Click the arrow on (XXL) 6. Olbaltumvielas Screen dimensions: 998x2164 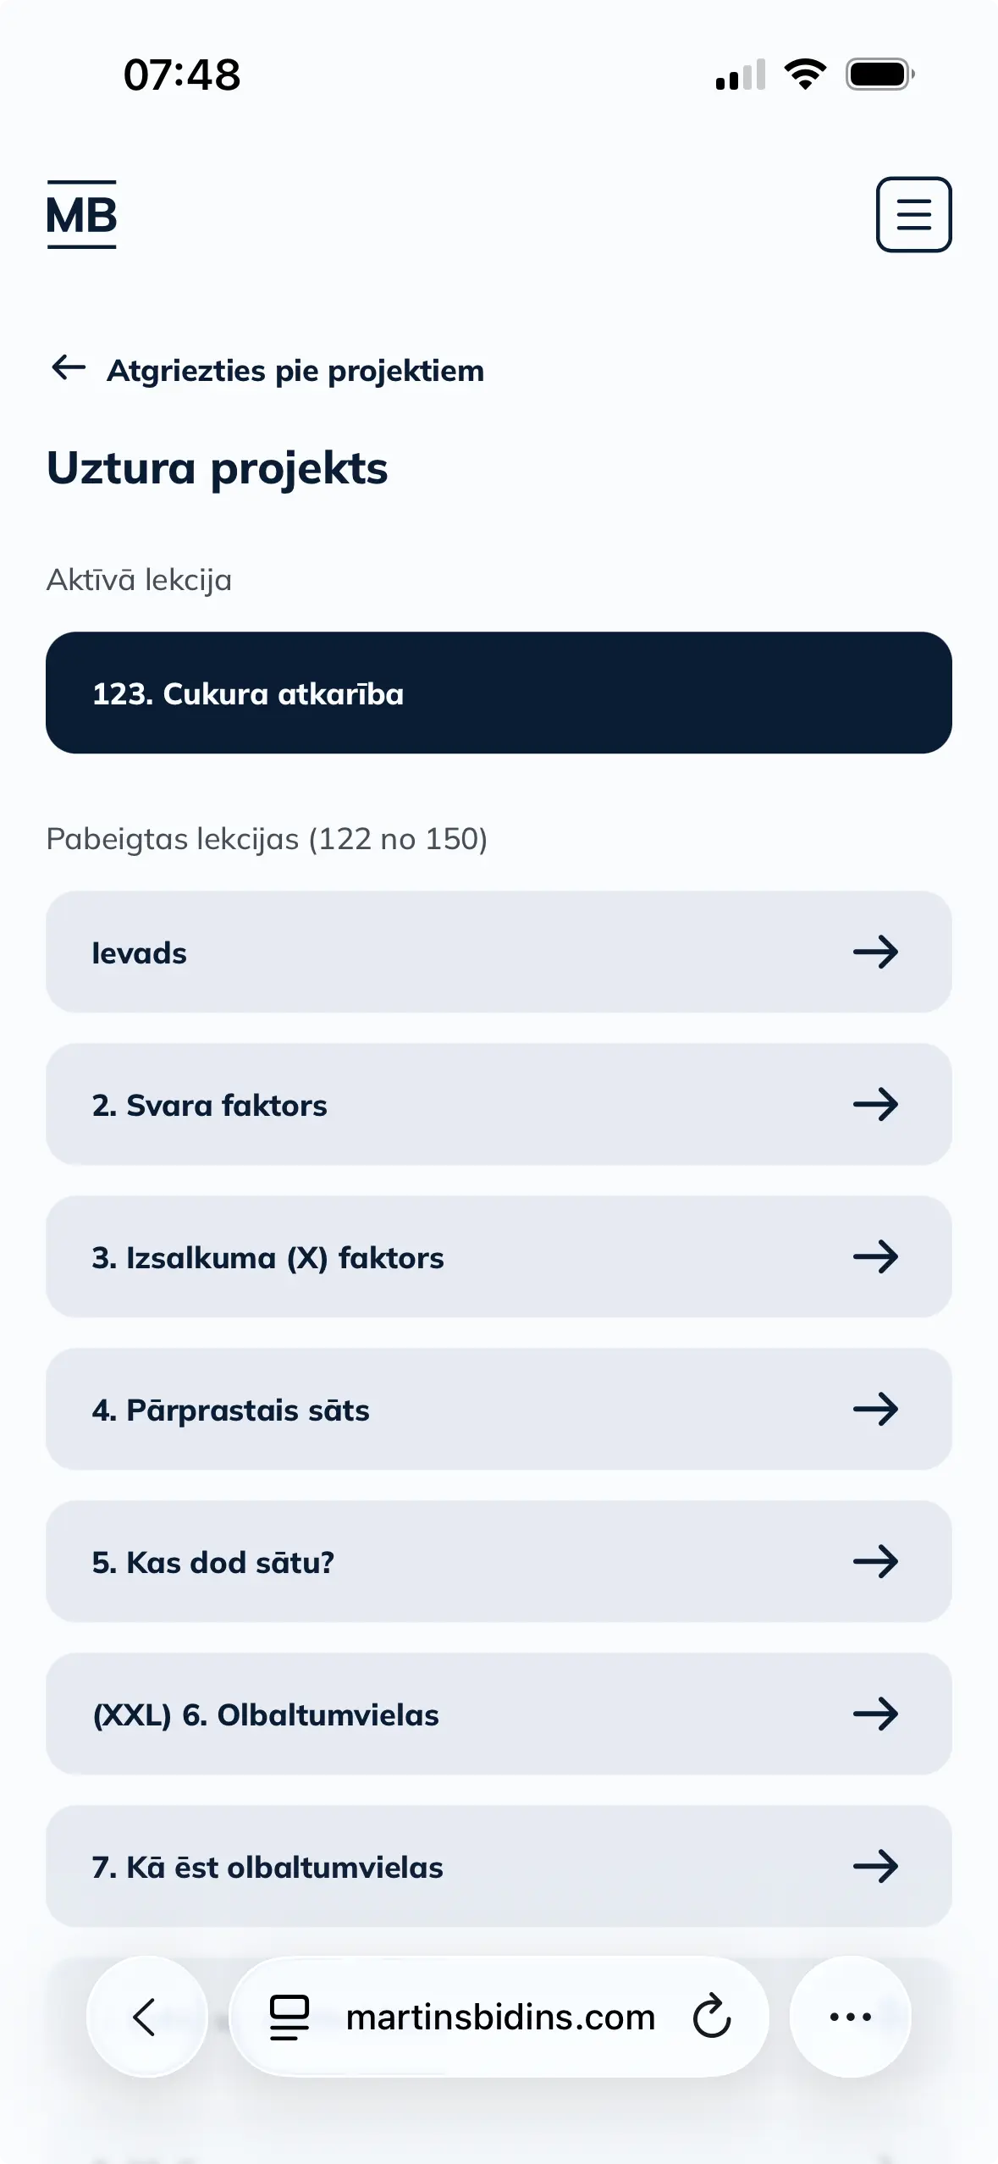click(x=875, y=1714)
